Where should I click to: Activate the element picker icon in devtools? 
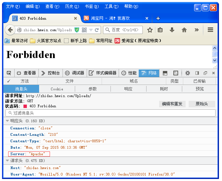[x=9, y=73]
